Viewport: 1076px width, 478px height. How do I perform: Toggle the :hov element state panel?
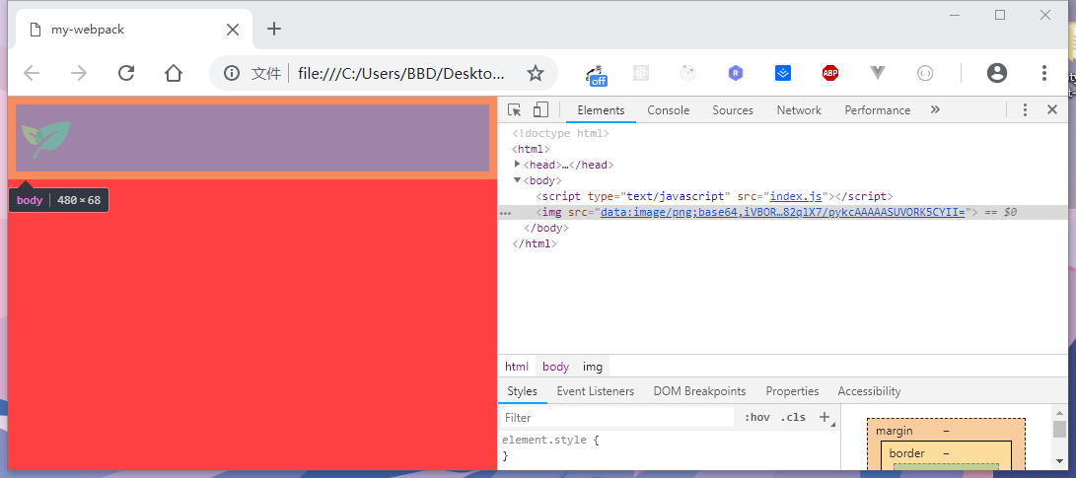[x=756, y=418]
